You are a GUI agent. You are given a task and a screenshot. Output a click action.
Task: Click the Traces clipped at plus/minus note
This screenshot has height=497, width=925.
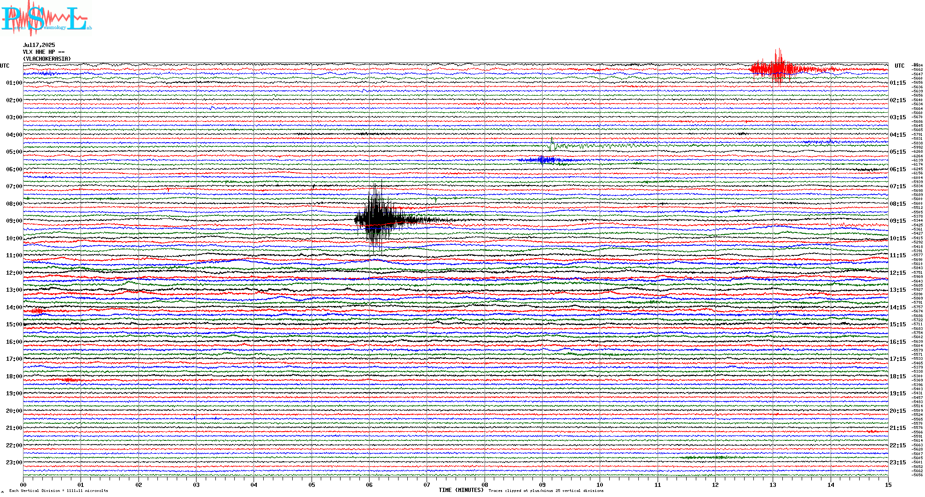pyautogui.click(x=546, y=491)
